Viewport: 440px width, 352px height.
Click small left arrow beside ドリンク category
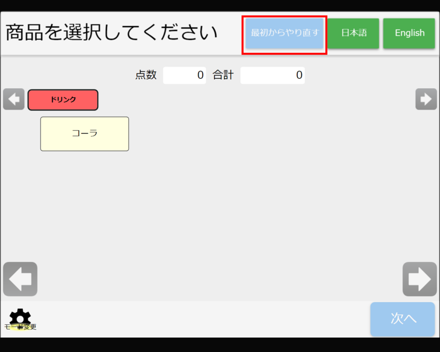click(14, 100)
